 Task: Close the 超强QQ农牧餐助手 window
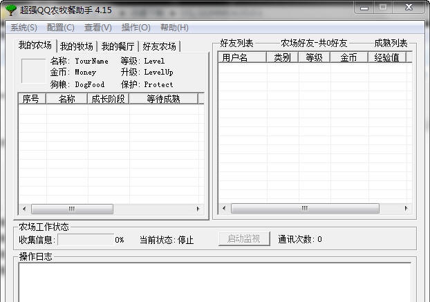pyautogui.click(x=409, y=8)
